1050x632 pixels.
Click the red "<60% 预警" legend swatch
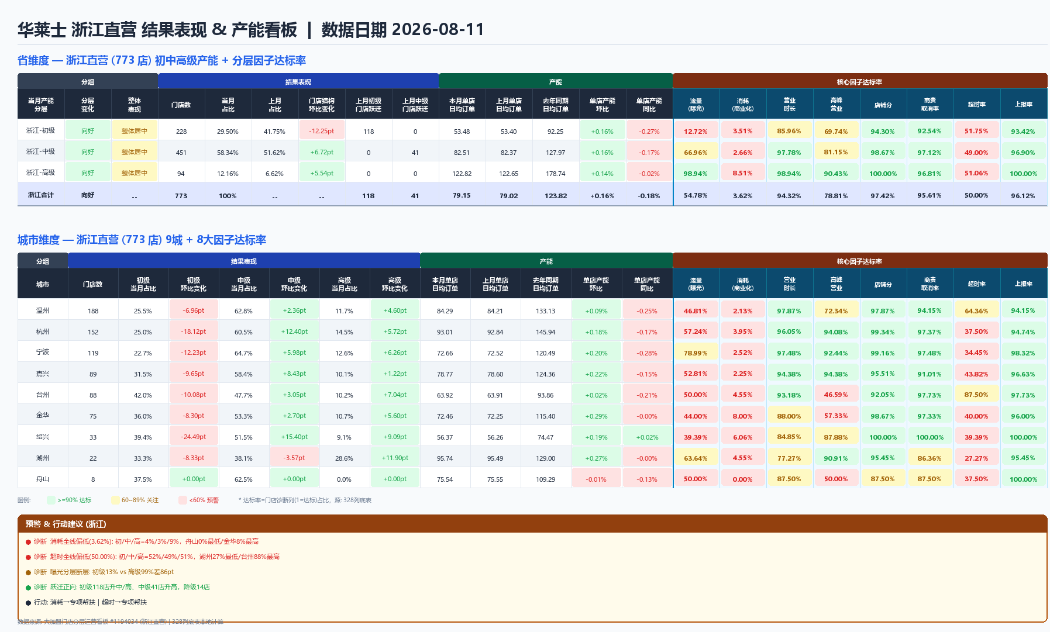pos(183,500)
